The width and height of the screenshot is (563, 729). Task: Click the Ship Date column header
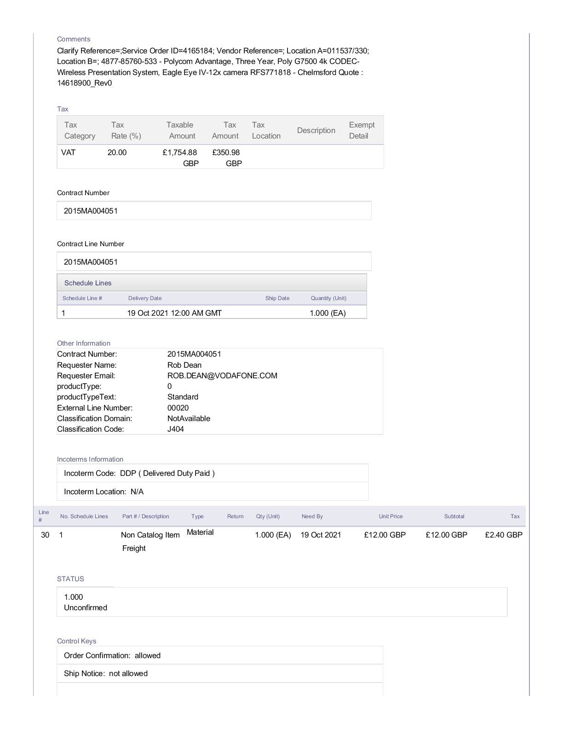(x=277, y=298)
